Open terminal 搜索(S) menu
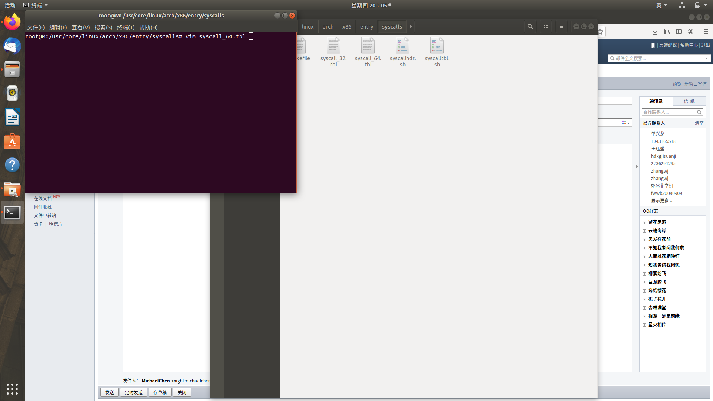The image size is (713, 401). (104, 27)
